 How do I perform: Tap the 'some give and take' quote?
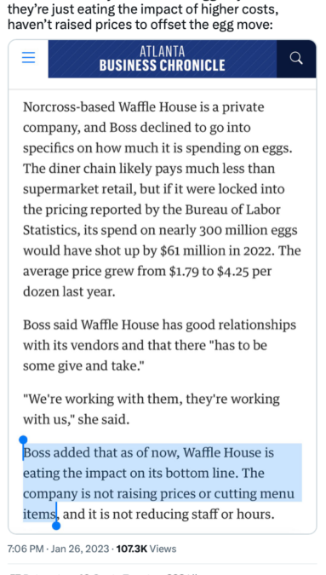(83, 366)
